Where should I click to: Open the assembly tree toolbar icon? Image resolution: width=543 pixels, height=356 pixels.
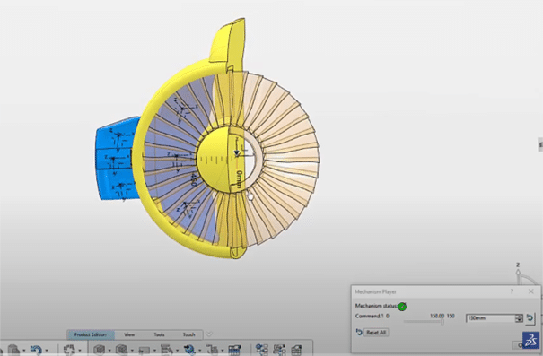click(262, 350)
